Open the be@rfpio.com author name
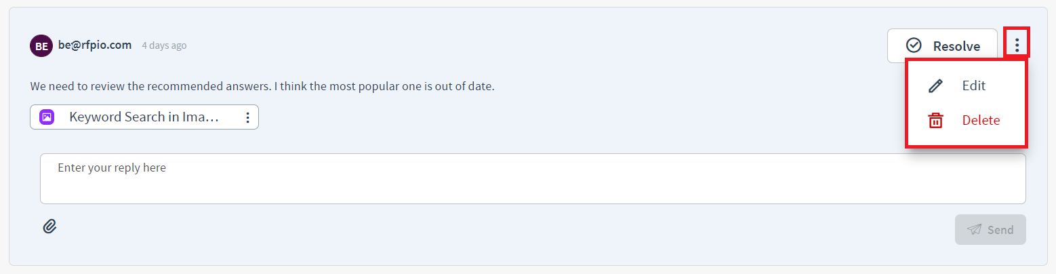The width and height of the screenshot is (1056, 274). point(95,45)
